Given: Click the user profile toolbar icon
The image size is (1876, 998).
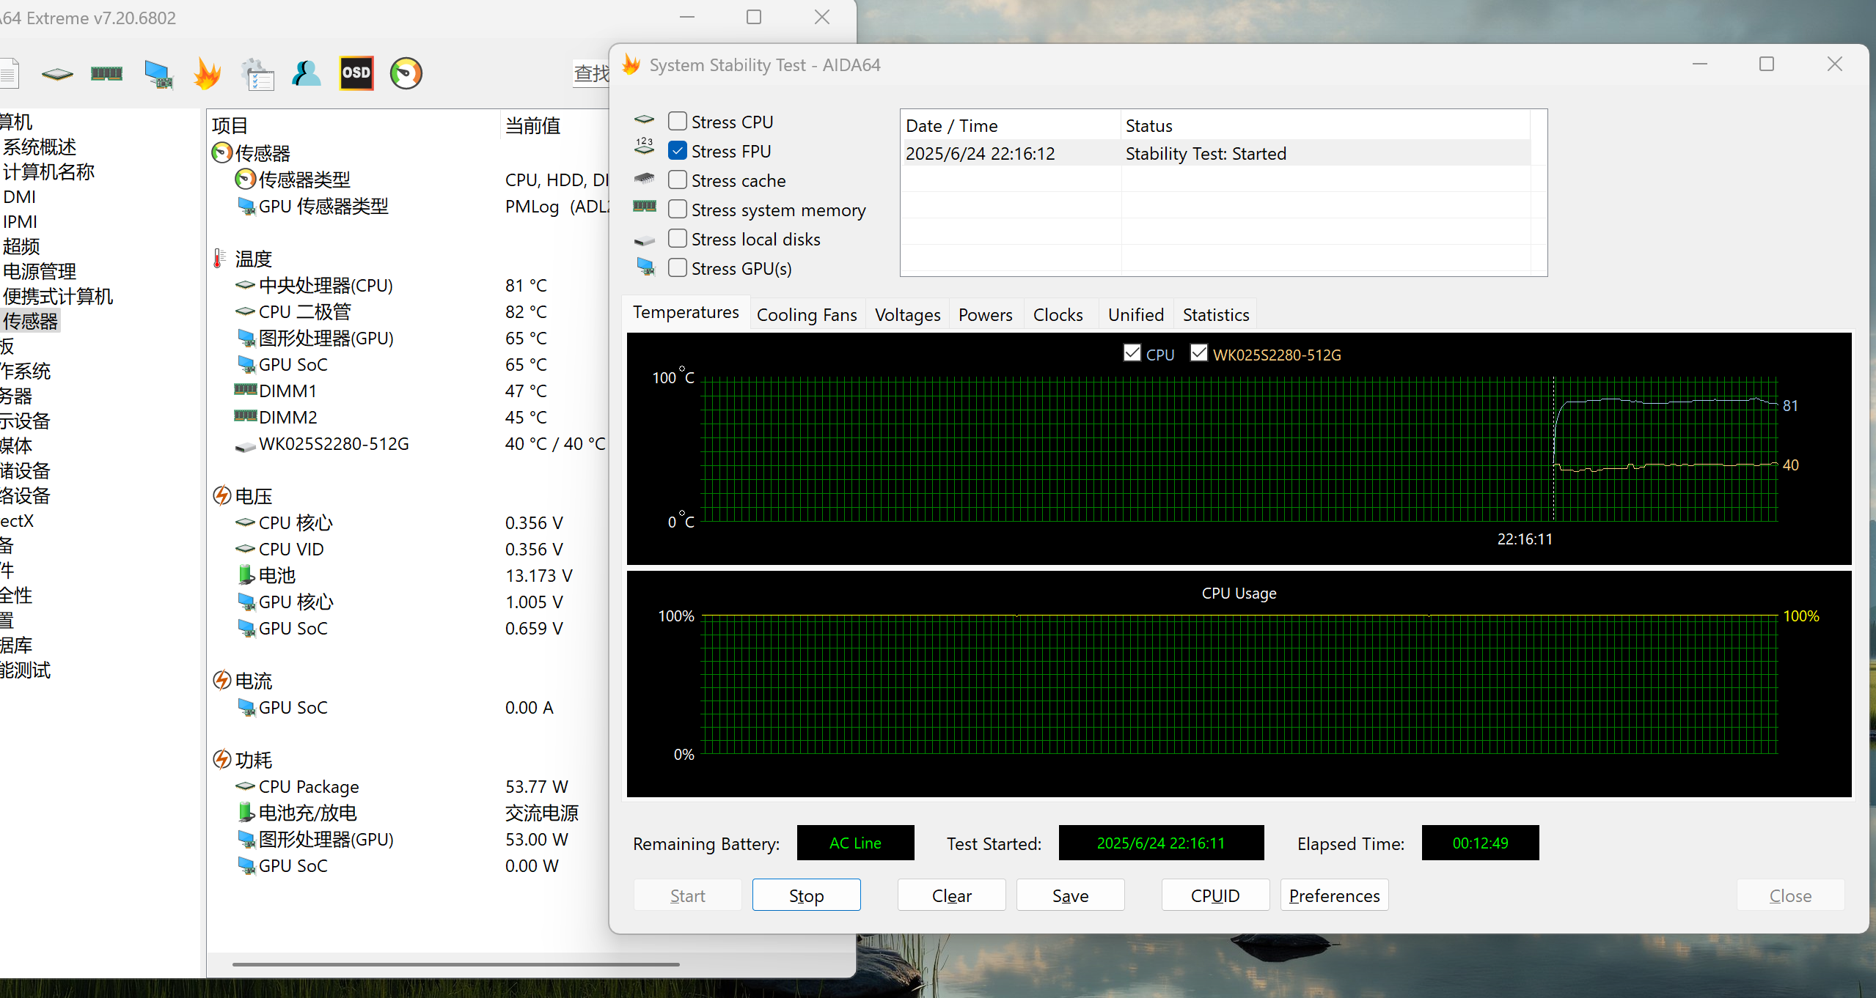Looking at the screenshot, I should 307,73.
